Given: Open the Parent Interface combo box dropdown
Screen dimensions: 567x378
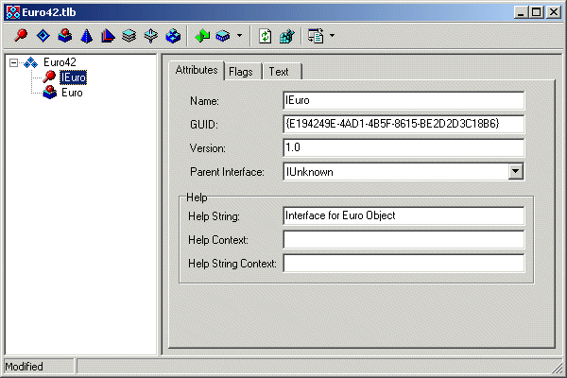Looking at the screenshot, I should [515, 172].
